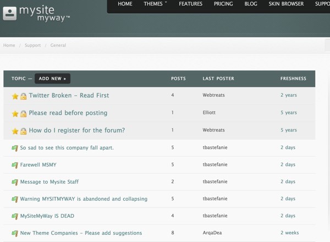Click the TOPIC column header label
The height and width of the screenshot is (242, 330).
click(19, 79)
